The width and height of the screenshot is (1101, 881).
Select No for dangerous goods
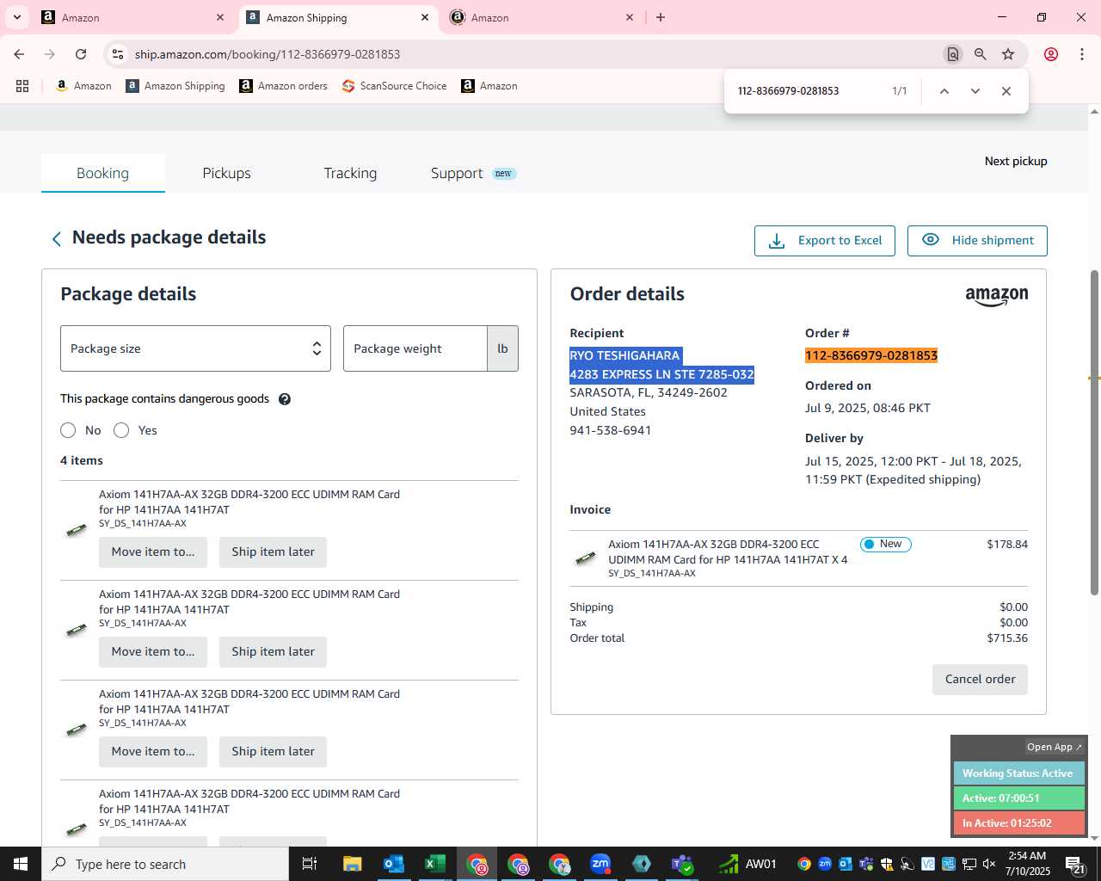pyautogui.click(x=68, y=430)
